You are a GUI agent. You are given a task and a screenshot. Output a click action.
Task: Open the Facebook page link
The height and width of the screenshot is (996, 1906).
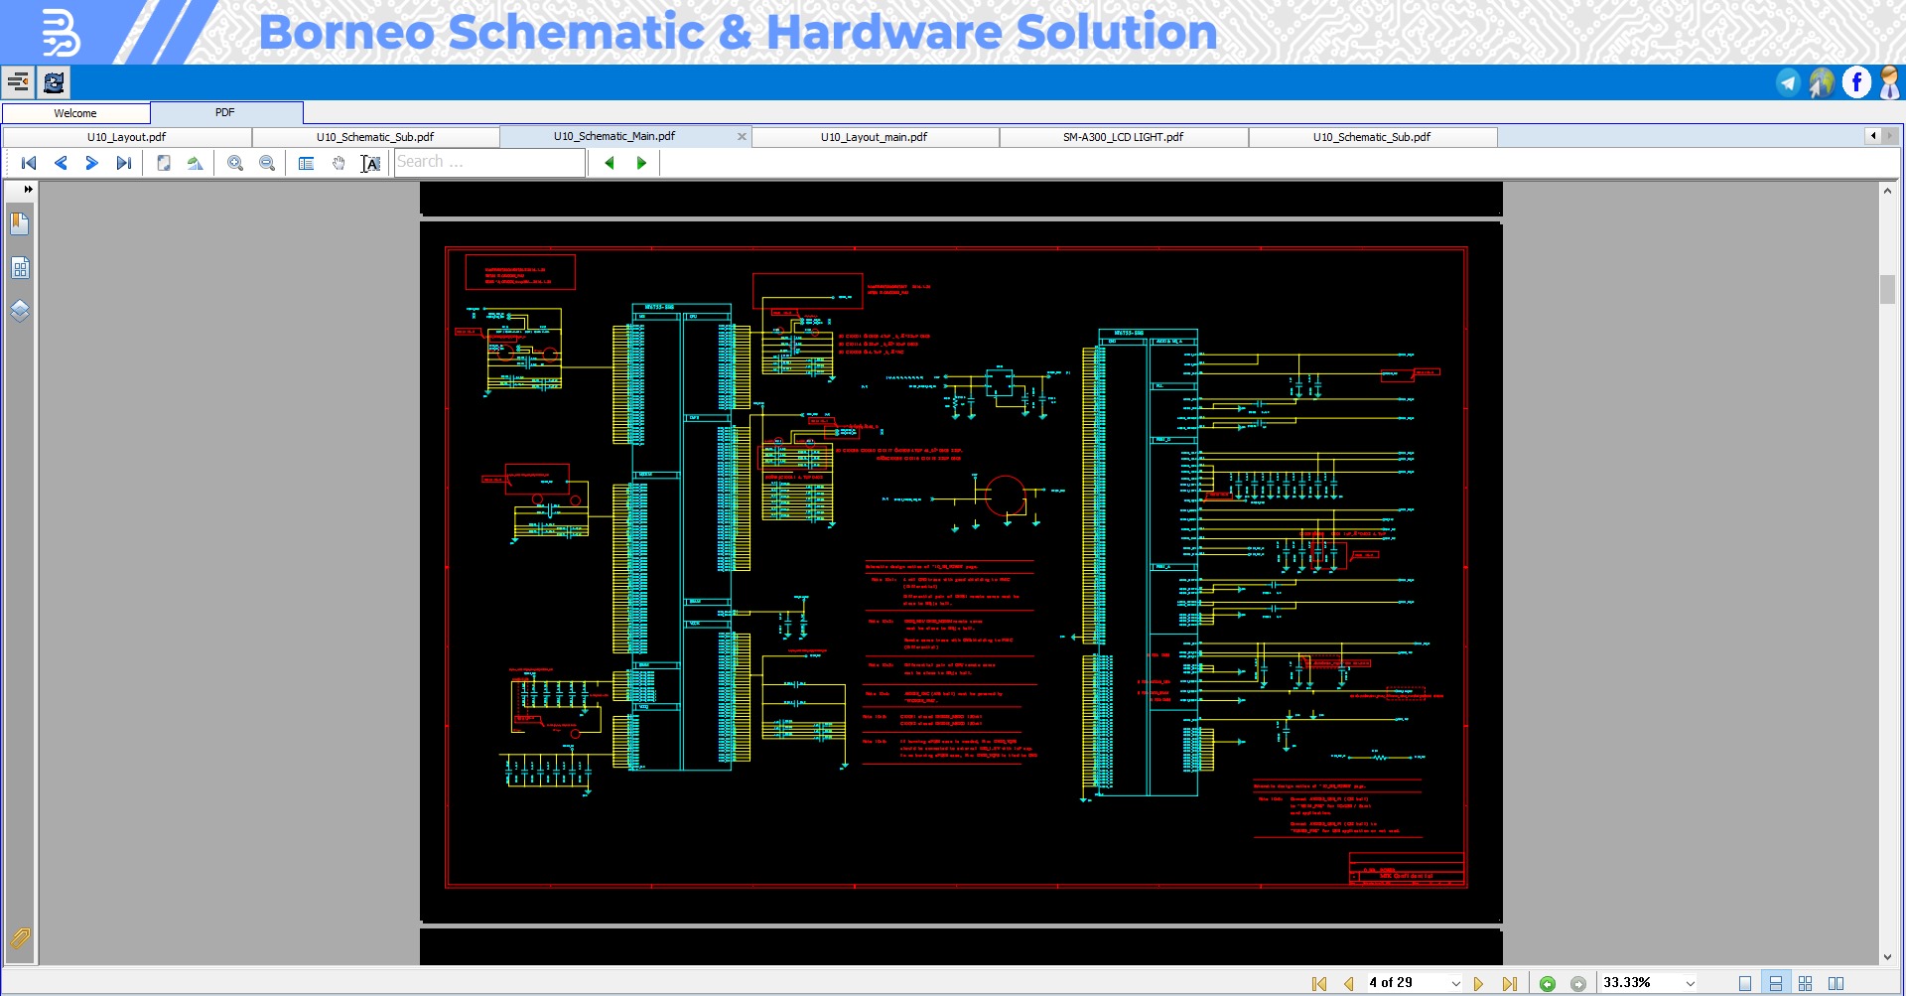pos(1855,81)
